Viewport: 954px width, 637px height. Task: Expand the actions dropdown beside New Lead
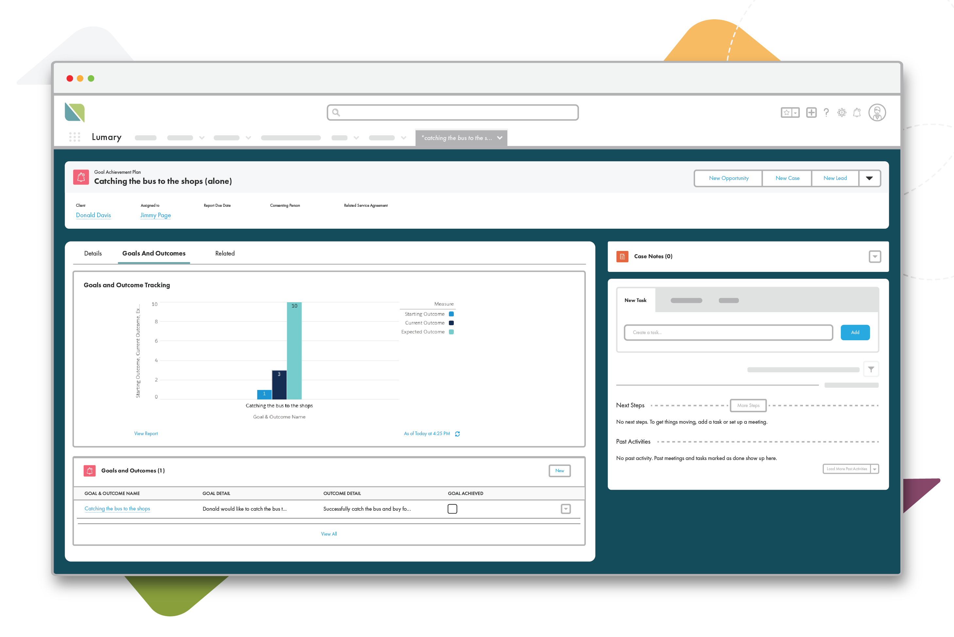point(869,178)
